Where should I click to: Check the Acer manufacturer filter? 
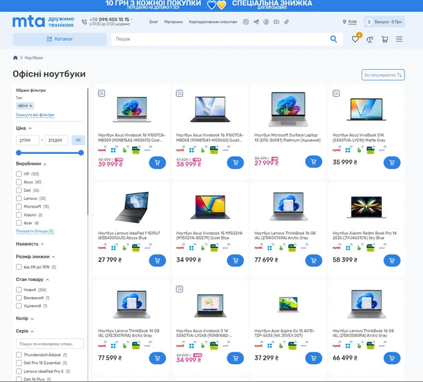tap(19, 223)
